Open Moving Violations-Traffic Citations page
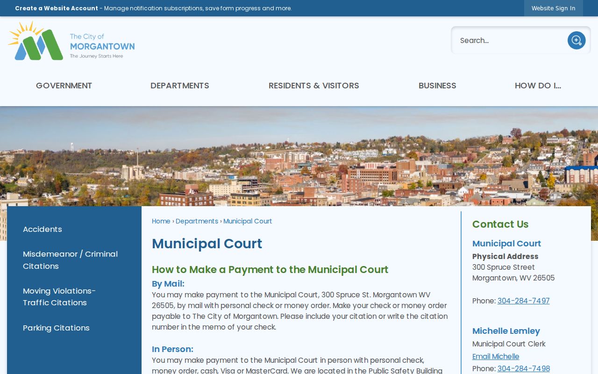This screenshot has height=374, width=598. point(59,297)
